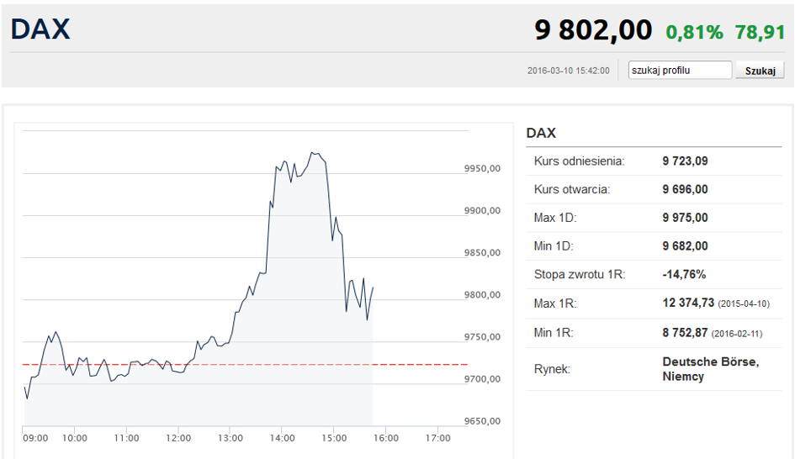The image size is (795, 459).
Task: Click the 2016-03-10 15:42:00 timestamp
Action: point(568,71)
